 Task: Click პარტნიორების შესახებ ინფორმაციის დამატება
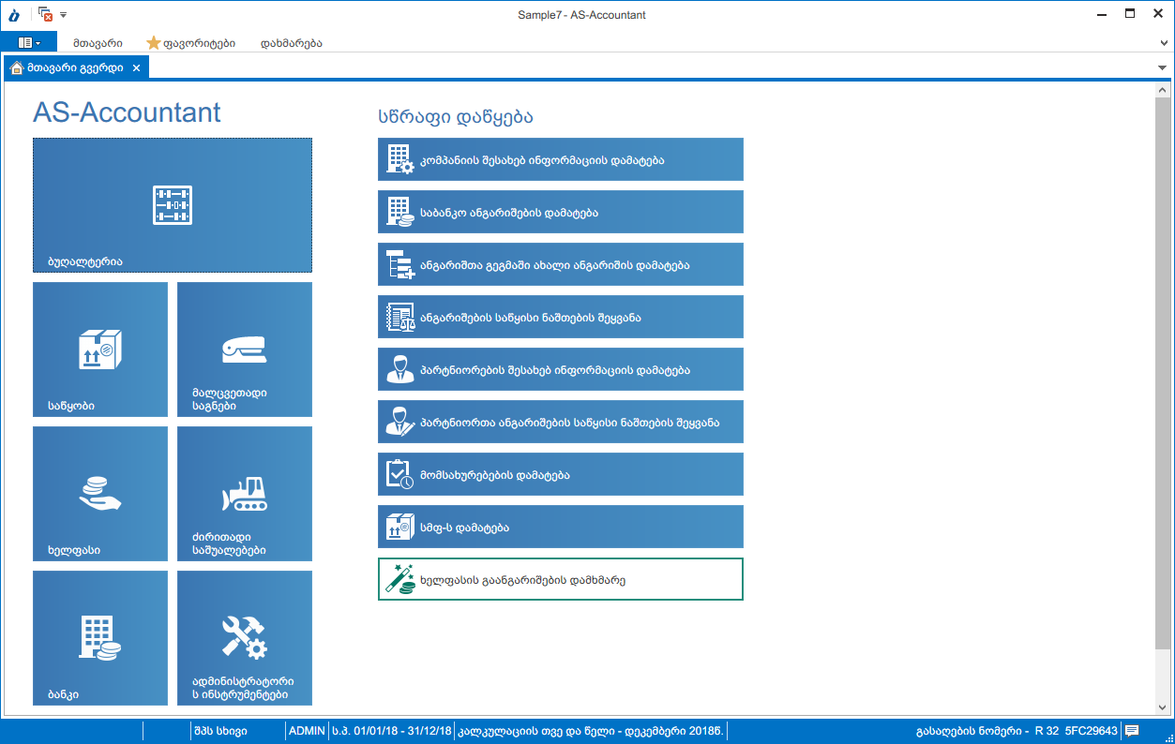[561, 369]
